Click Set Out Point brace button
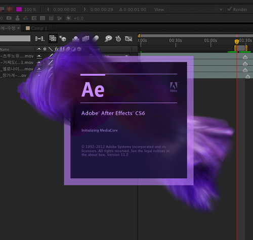 [x=85, y=9]
